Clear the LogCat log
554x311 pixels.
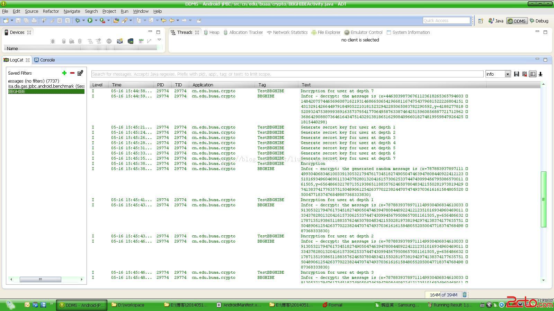pos(525,74)
